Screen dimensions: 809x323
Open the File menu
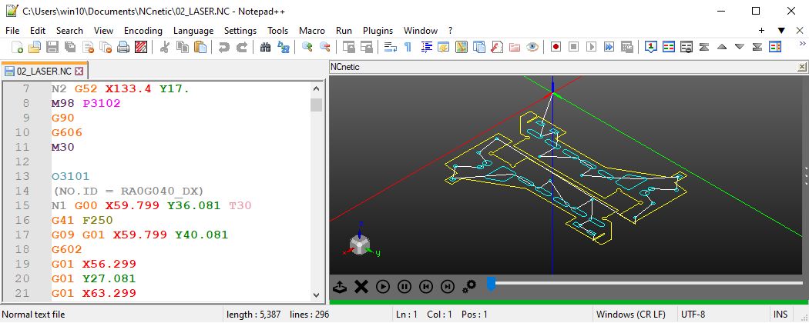pos(12,31)
